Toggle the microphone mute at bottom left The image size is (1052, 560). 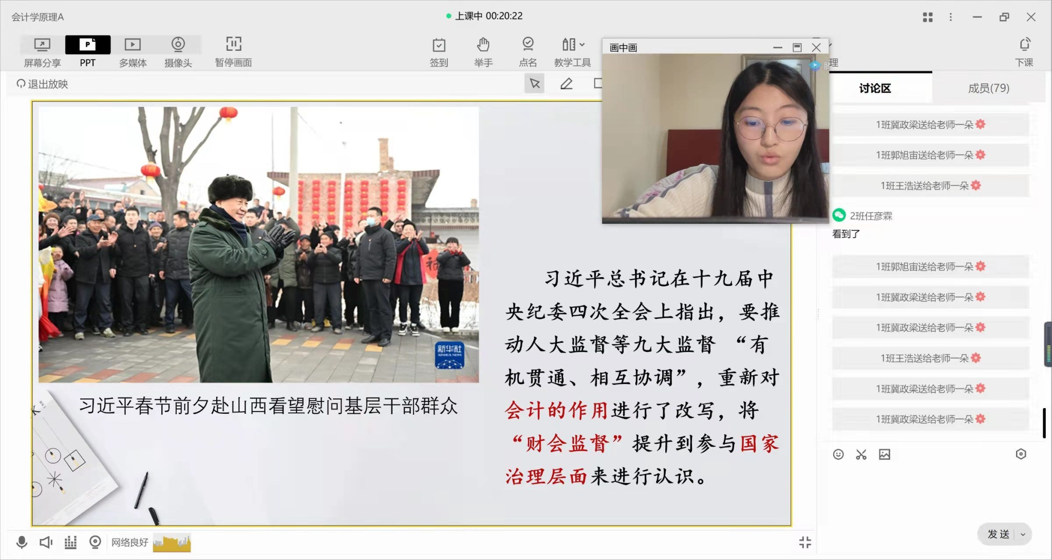pos(22,542)
